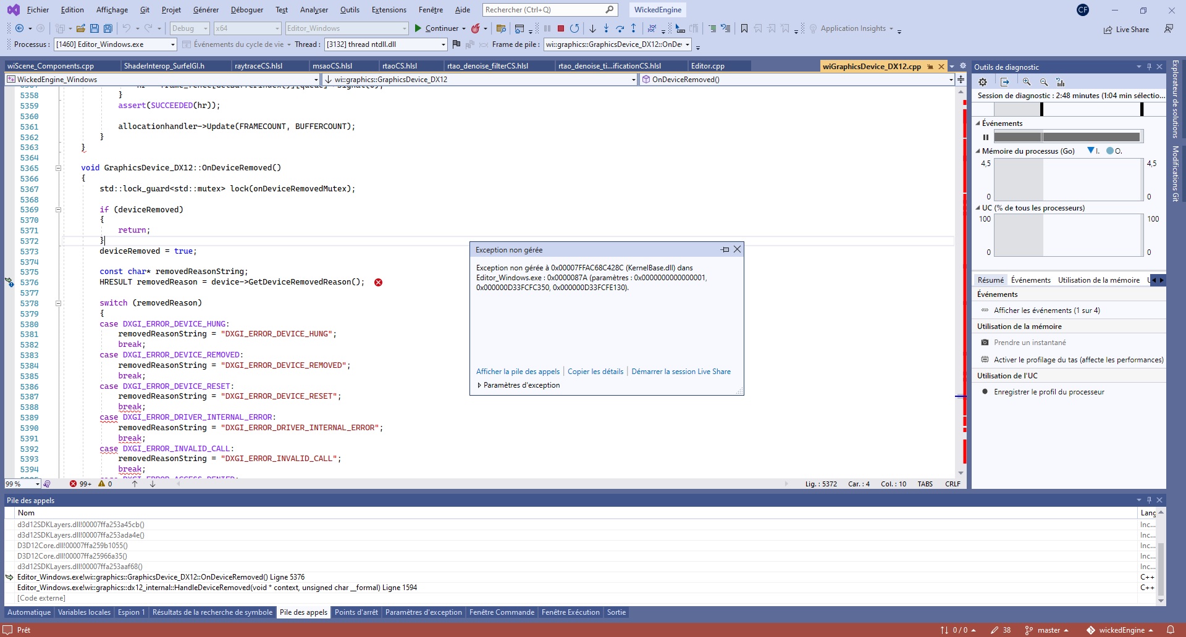Toggle auto-hide pin on Pile des appels panel
Screen dimensions: 1186x637
[1149, 500]
